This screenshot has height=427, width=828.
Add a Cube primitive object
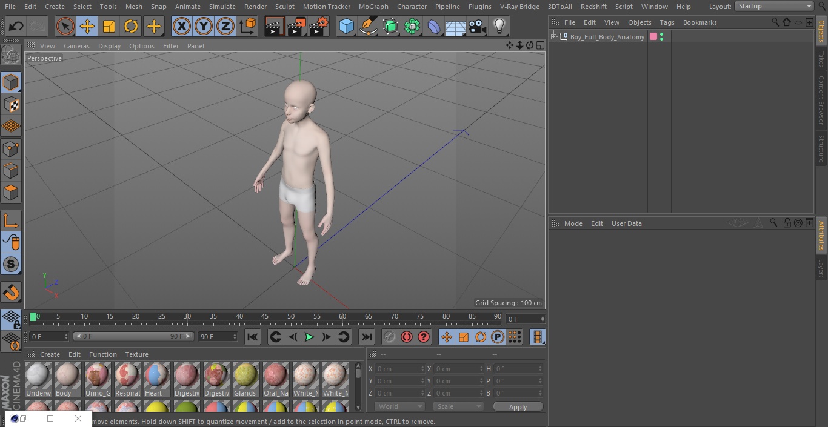click(347, 27)
